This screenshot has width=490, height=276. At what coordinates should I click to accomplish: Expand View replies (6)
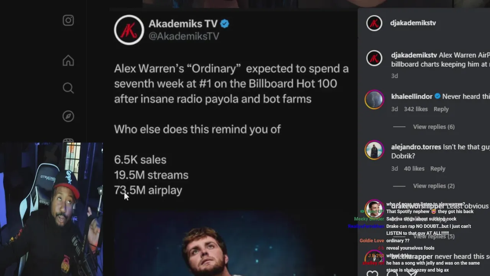[434, 127]
